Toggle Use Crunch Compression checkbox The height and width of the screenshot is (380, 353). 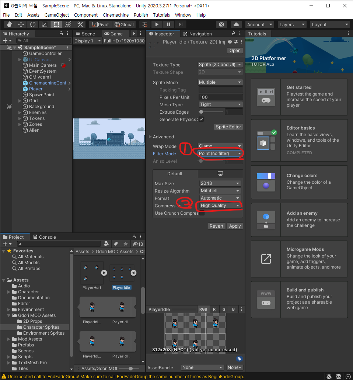point(202,213)
